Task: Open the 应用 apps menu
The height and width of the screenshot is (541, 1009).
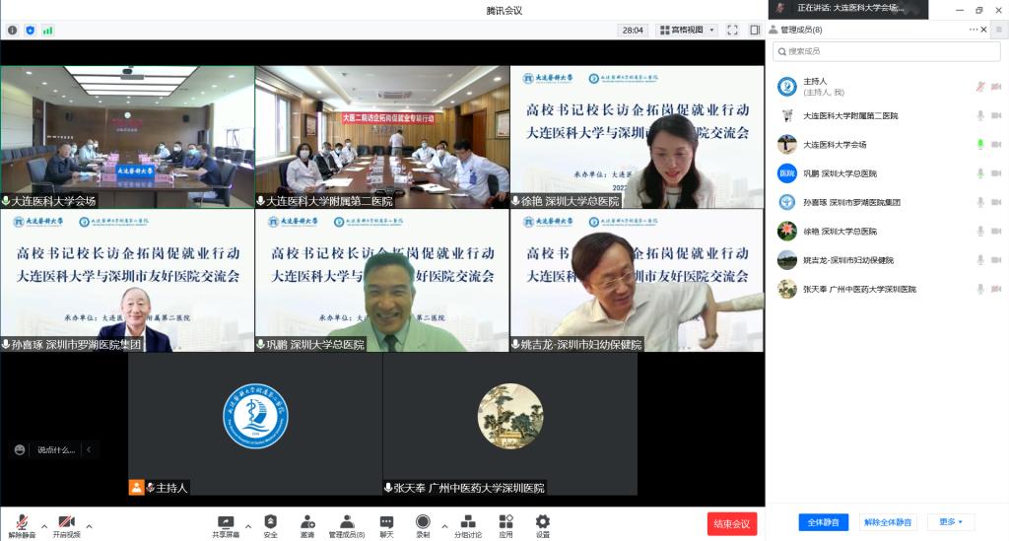Action: coord(506,526)
